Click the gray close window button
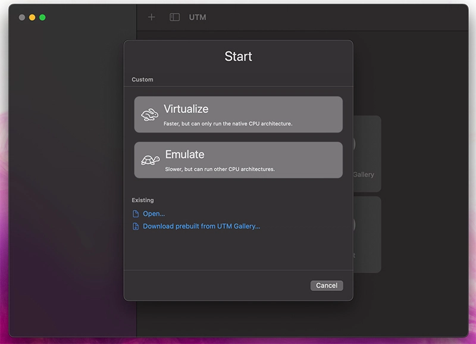Viewport: 476px width, 344px height. click(x=22, y=18)
